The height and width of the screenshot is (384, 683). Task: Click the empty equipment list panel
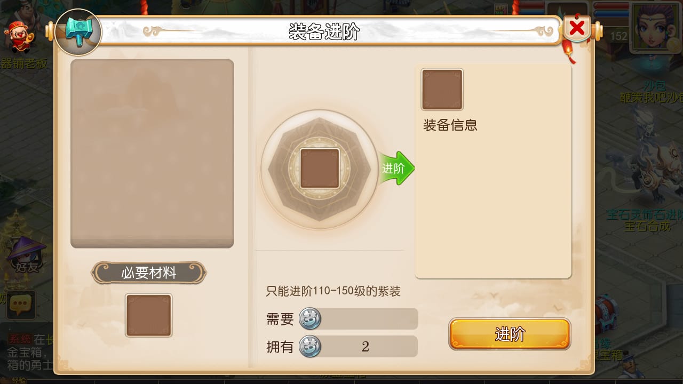[x=152, y=154]
